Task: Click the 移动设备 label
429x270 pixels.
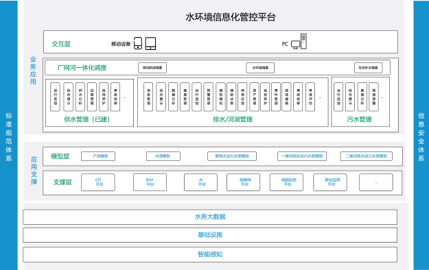Action: (121, 44)
